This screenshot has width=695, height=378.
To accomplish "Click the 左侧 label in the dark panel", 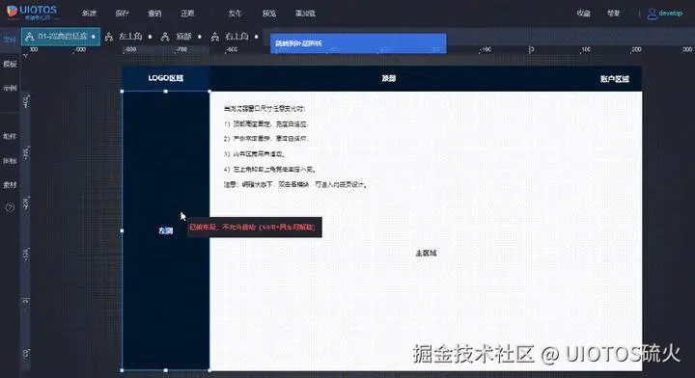I will (165, 230).
